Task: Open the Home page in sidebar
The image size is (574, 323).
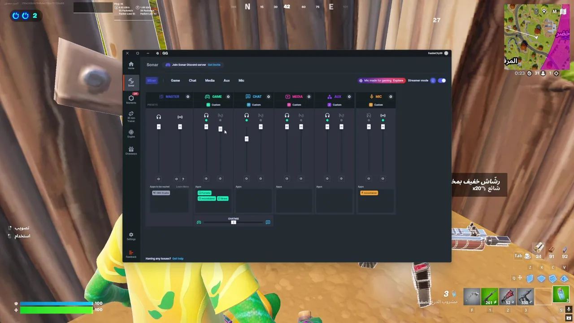Action: pos(131,65)
